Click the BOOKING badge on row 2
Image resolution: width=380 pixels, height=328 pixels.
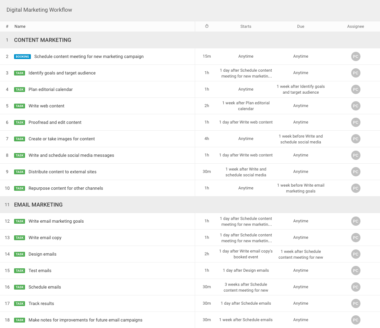(x=22, y=57)
